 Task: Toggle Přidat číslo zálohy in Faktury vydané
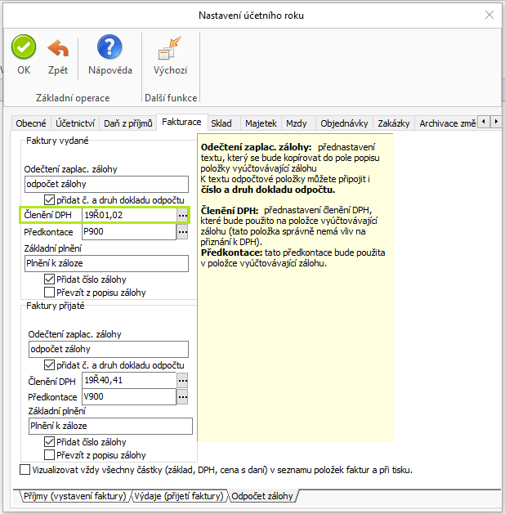(x=49, y=279)
